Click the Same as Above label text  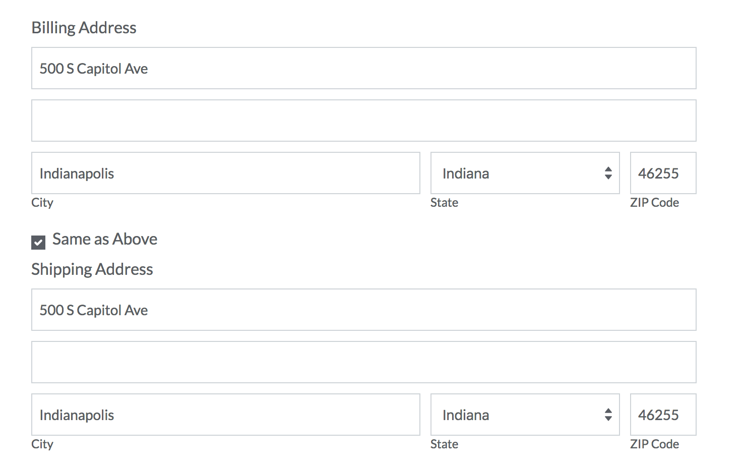pos(105,239)
